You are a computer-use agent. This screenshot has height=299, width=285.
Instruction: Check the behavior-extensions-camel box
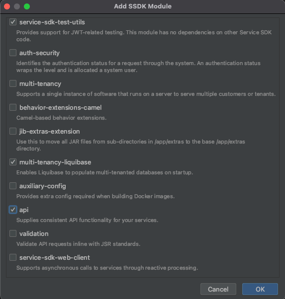click(13, 107)
